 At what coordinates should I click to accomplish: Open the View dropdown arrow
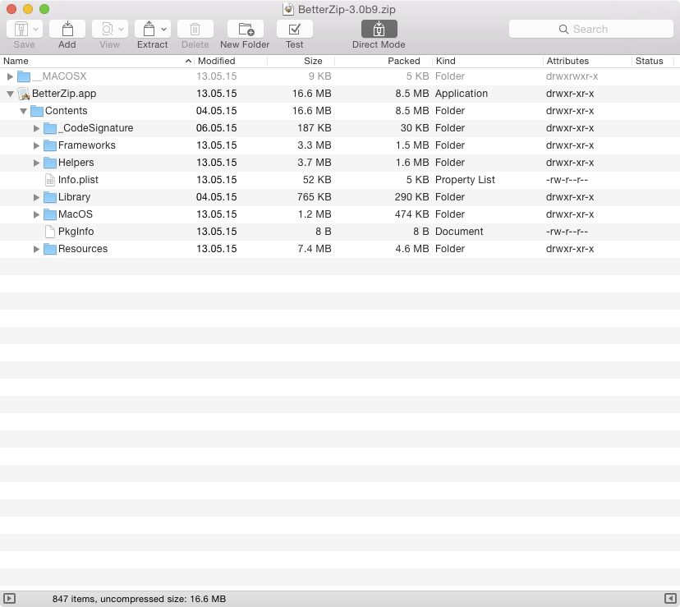122,30
